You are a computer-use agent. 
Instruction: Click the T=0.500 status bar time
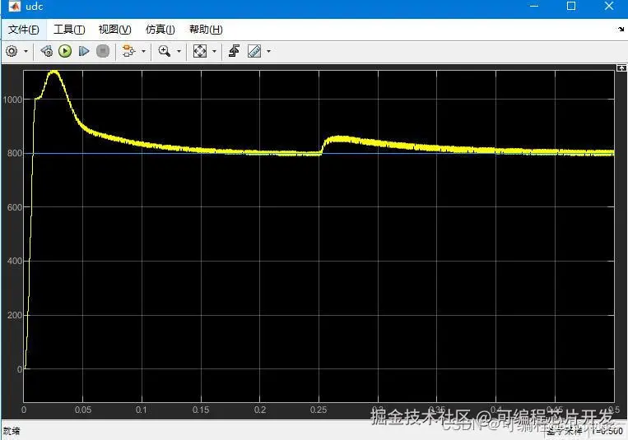(x=607, y=431)
